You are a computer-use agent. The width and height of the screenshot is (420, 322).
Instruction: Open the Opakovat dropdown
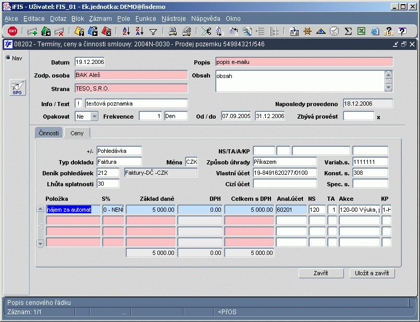click(94, 116)
